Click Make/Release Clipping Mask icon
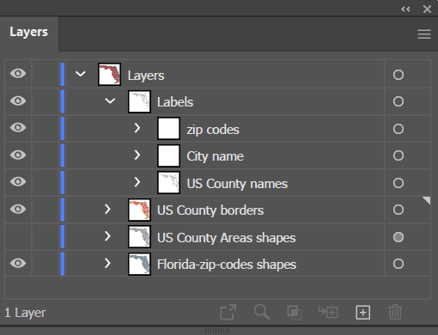 tap(295, 312)
